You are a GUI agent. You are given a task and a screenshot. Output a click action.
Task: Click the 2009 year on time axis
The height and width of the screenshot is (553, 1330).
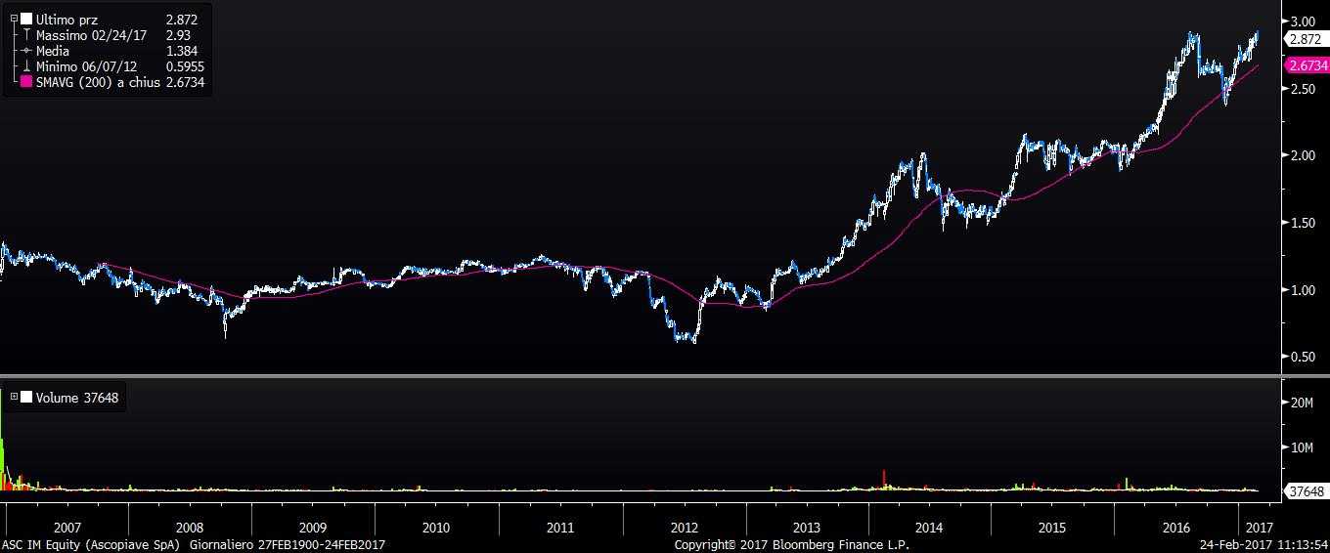313,528
